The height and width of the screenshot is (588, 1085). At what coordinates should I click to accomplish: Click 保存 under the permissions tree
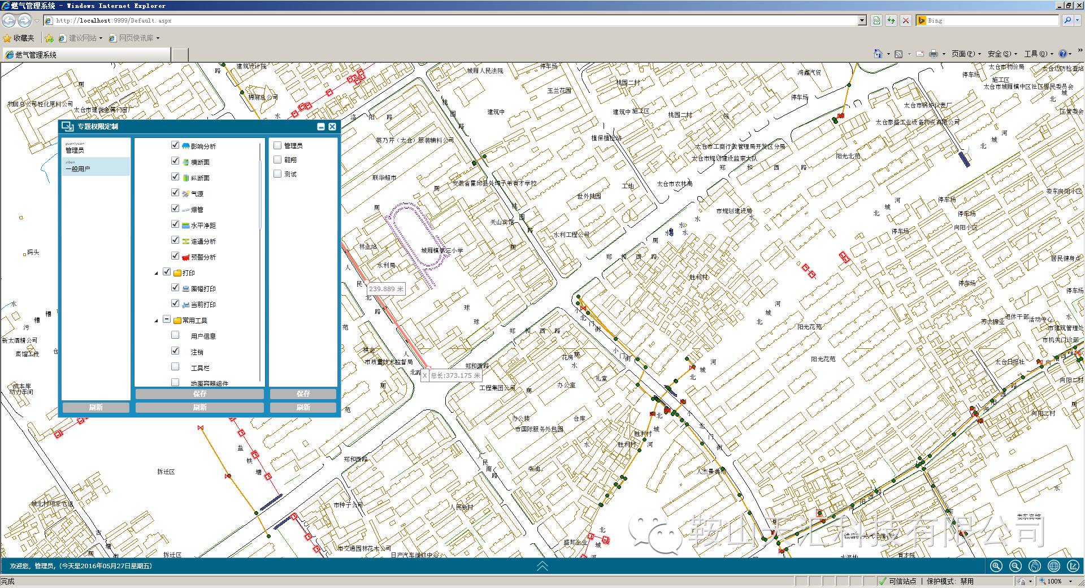coord(199,394)
